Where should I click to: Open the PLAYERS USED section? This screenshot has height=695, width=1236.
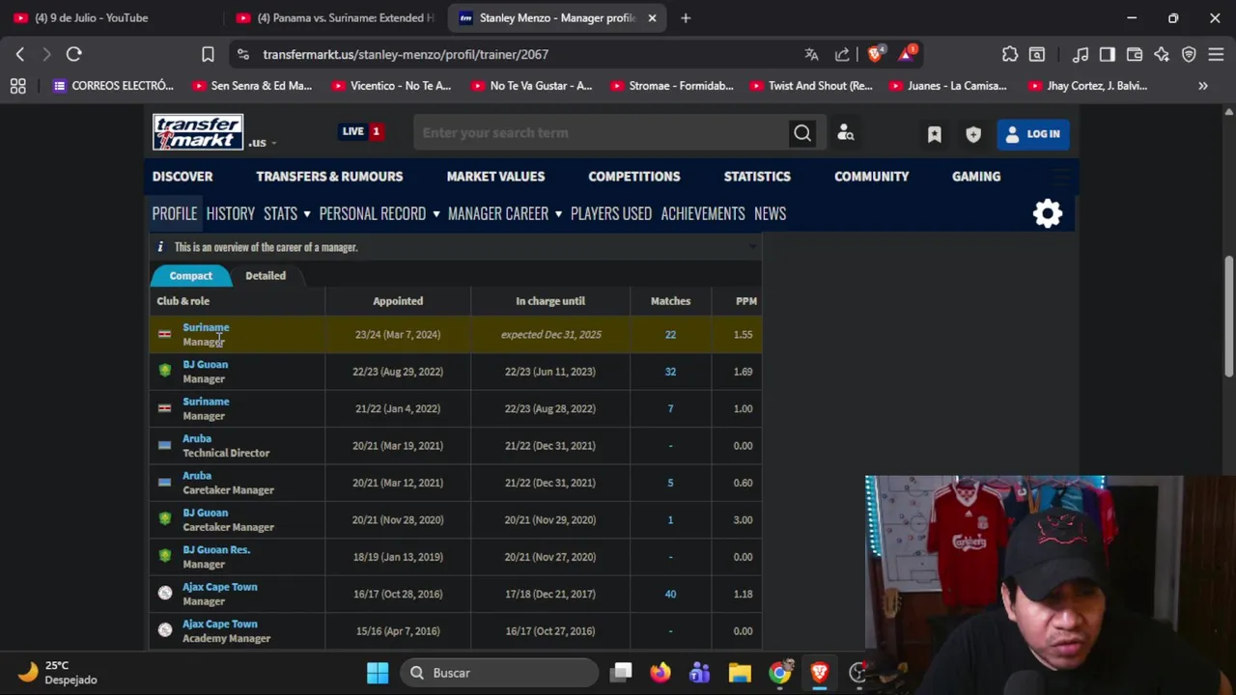pos(611,213)
